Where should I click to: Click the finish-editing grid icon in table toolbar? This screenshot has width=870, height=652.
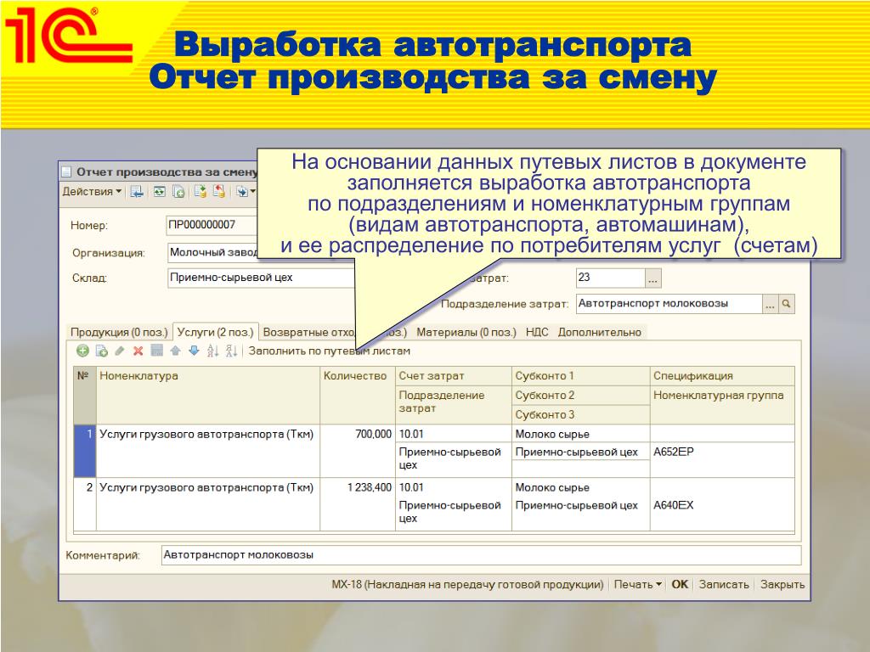coord(157,351)
